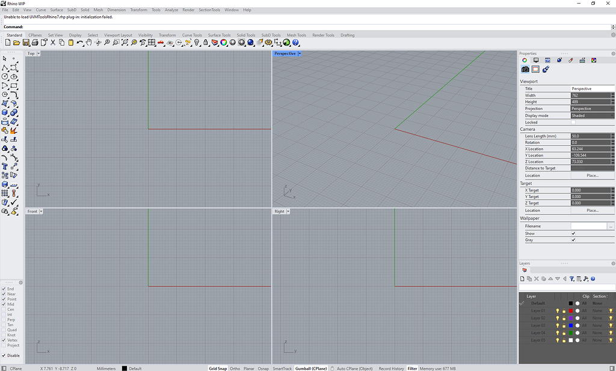The image size is (616, 371).
Task: Enable the Cen object snap checkbox
Action: [4, 308]
